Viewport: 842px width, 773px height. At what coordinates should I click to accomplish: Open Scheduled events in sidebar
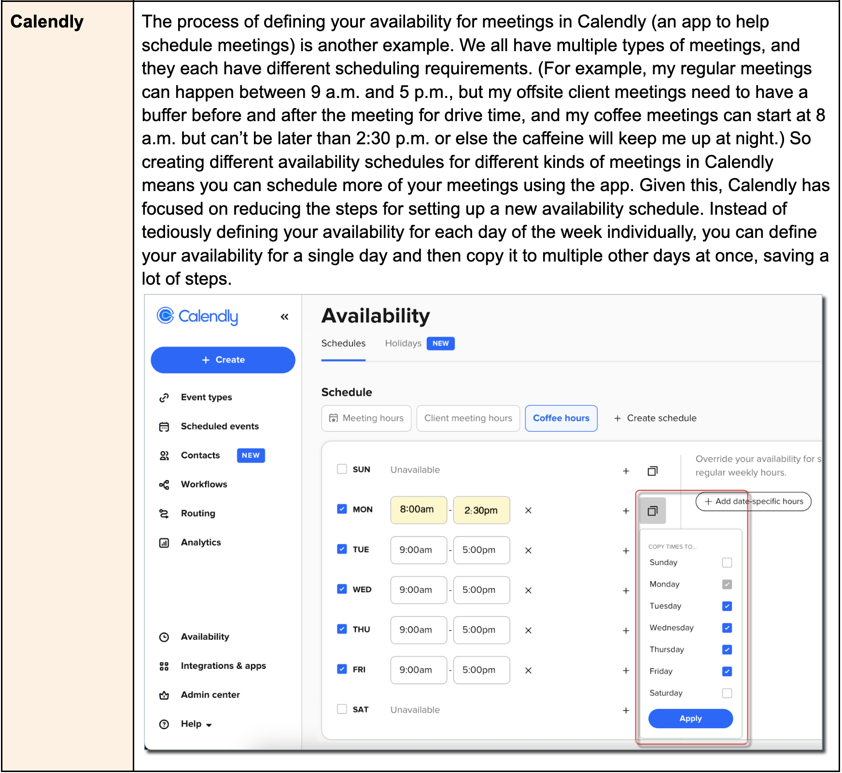point(220,426)
